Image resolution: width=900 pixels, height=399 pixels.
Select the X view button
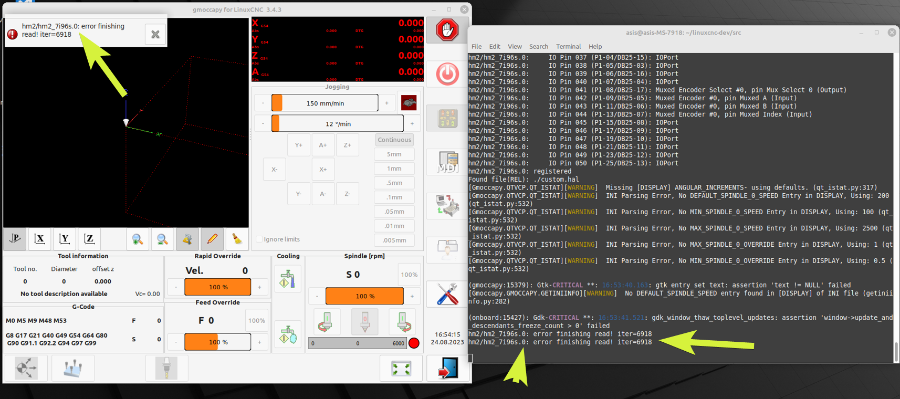(40, 239)
